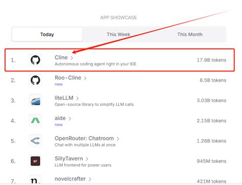Image resolution: width=242 pixels, height=185 pixels.
Task: Click the novelcrafter n. icon
Action: click(x=35, y=180)
